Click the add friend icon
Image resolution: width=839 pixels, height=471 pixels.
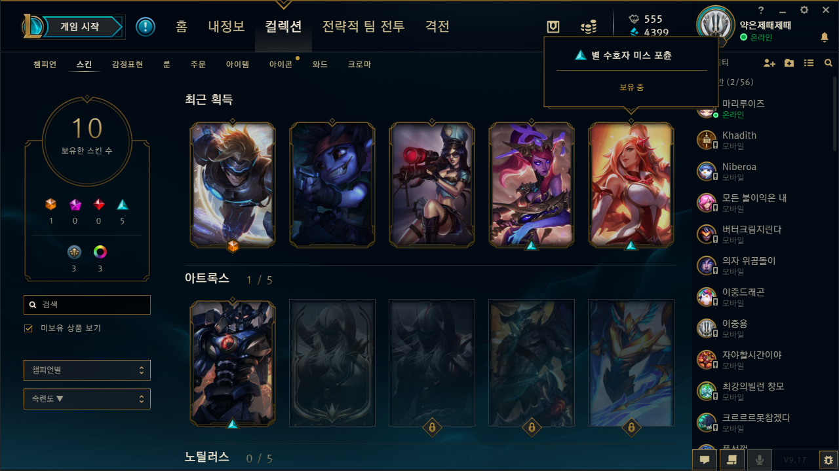point(770,63)
